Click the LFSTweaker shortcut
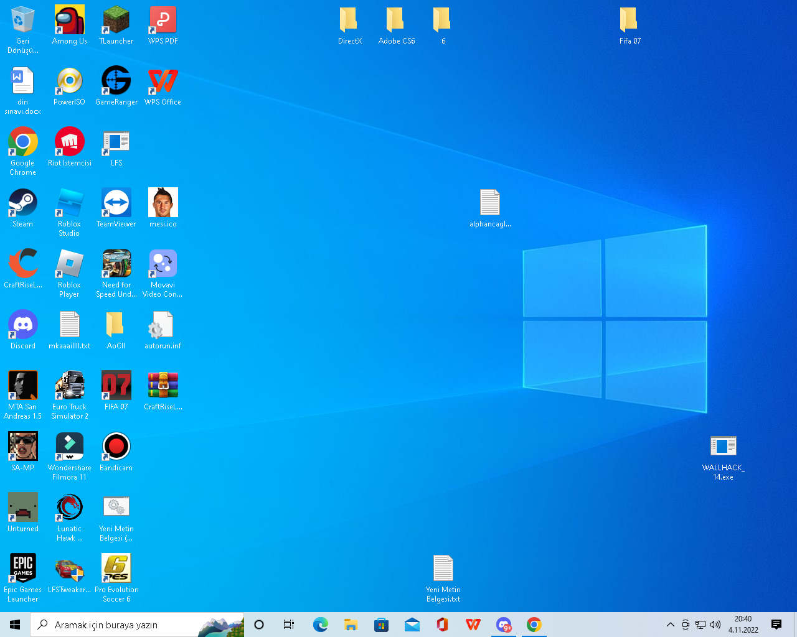 [70, 569]
